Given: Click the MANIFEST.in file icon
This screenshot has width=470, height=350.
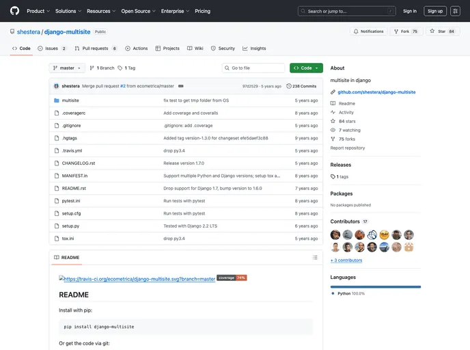Looking at the screenshot, I should pos(57,176).
